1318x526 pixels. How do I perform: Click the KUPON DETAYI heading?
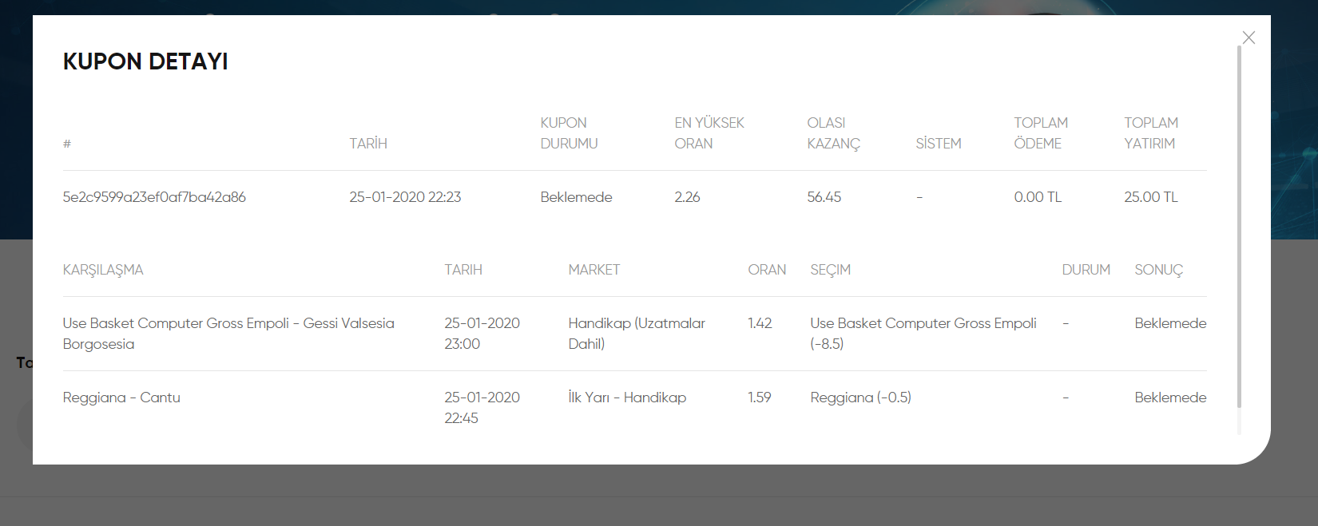click(x=145, y=61)
